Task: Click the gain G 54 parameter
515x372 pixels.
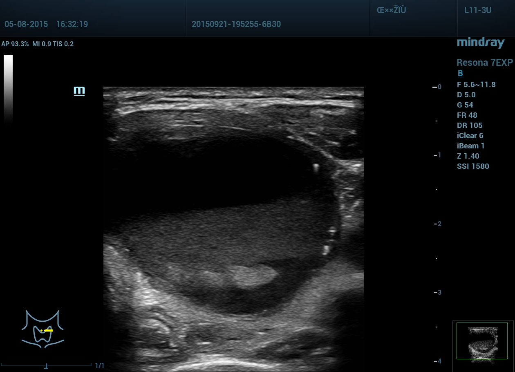Action: pyautogui.click(x=465, y=105)
